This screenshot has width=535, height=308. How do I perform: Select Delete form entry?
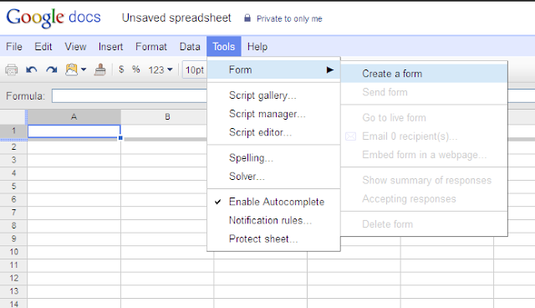(x=424, y=224)
